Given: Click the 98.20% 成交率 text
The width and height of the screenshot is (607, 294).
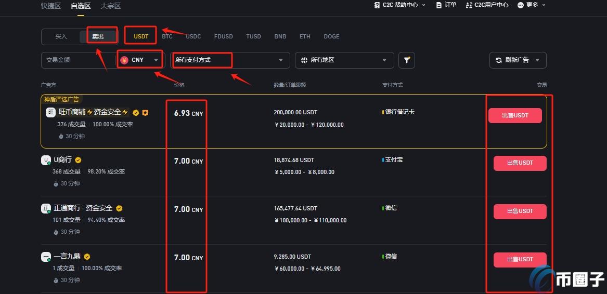Looking at the screenshot, I should pyautogui.click(x=106, y=172).
